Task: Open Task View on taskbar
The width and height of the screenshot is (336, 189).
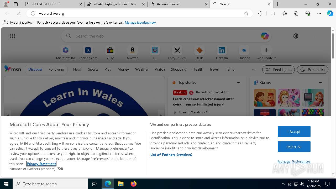Action: 94,184
